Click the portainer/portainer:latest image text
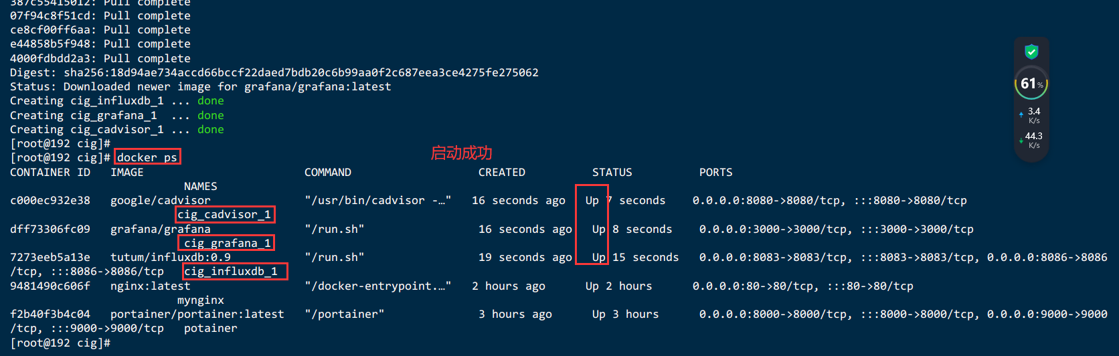The height and width of the screenshot is (356, 1119). (x=197, y=315)
